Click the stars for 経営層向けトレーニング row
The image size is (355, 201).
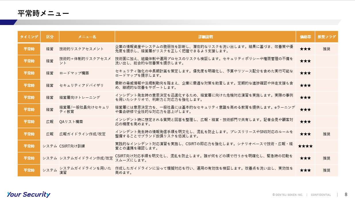(305, 97)
